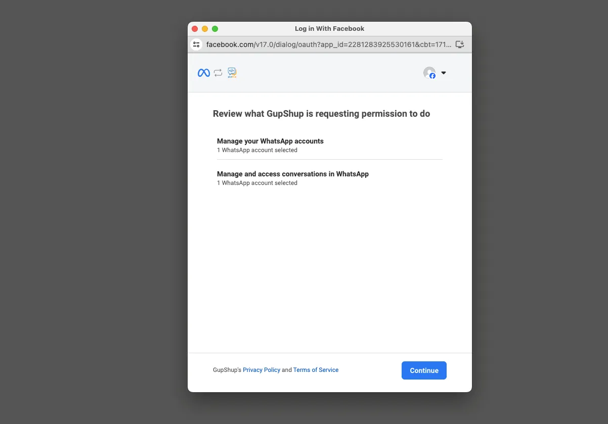Click "1 WhatsApp account selected" under Manage your WhatsApp accounts
Viewport: 608px width, 424px height.
click(257, 150)
